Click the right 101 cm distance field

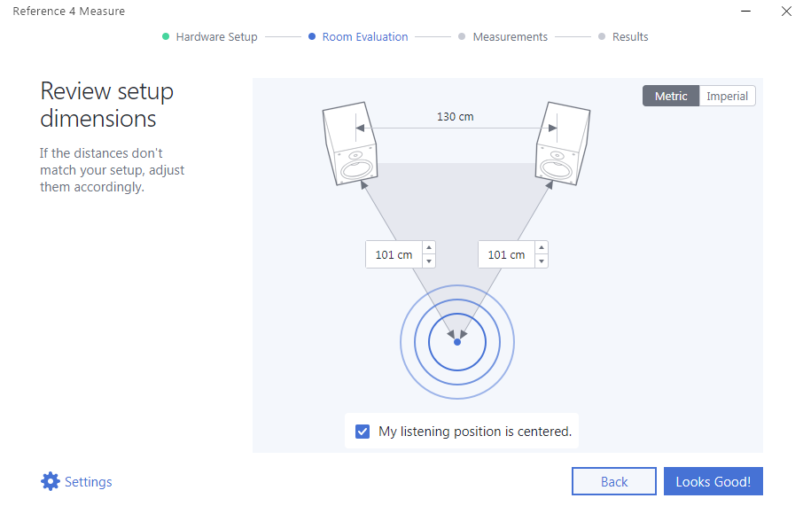(506, 254)
